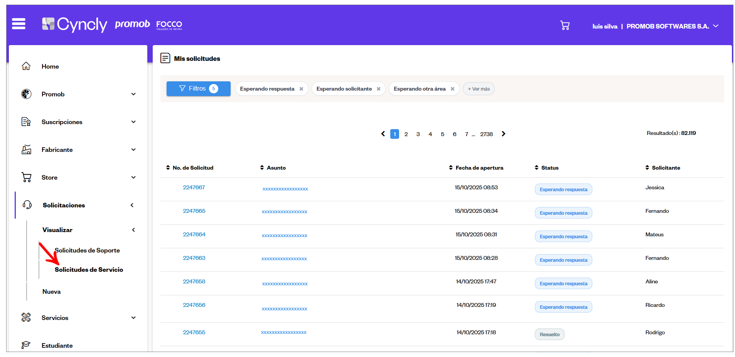Remove the Esperando solicitante filter chip
Viewport: 735px width, 357px height.
click(x=379, y=89)
